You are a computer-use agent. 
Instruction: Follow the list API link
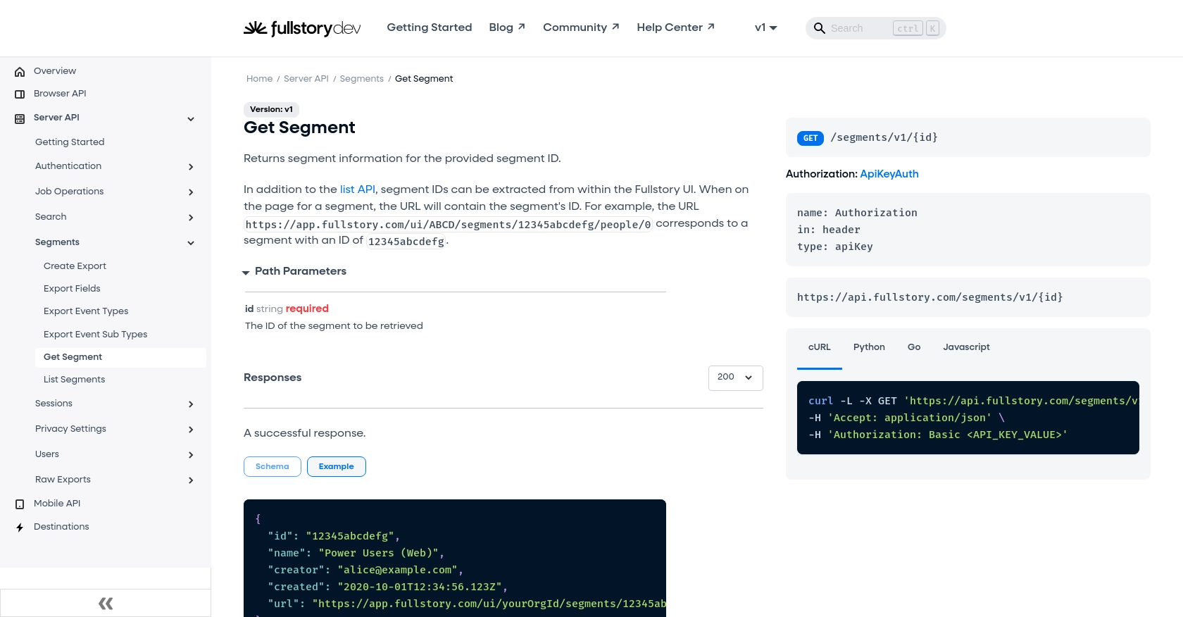pyautogui.click(x=358, y=189)
